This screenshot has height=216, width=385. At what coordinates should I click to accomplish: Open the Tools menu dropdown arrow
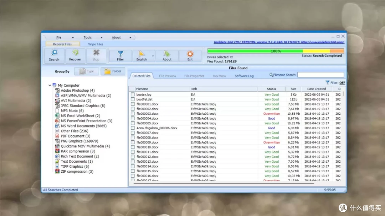click(102, 38)
